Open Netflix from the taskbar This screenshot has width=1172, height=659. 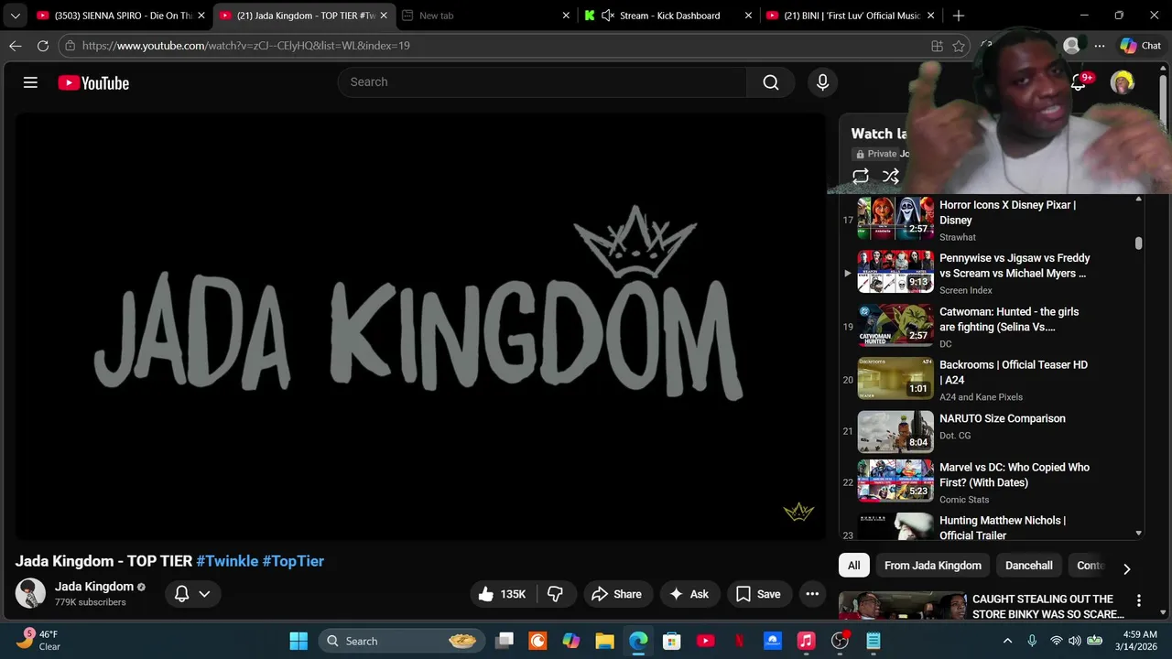pos(739,641)
